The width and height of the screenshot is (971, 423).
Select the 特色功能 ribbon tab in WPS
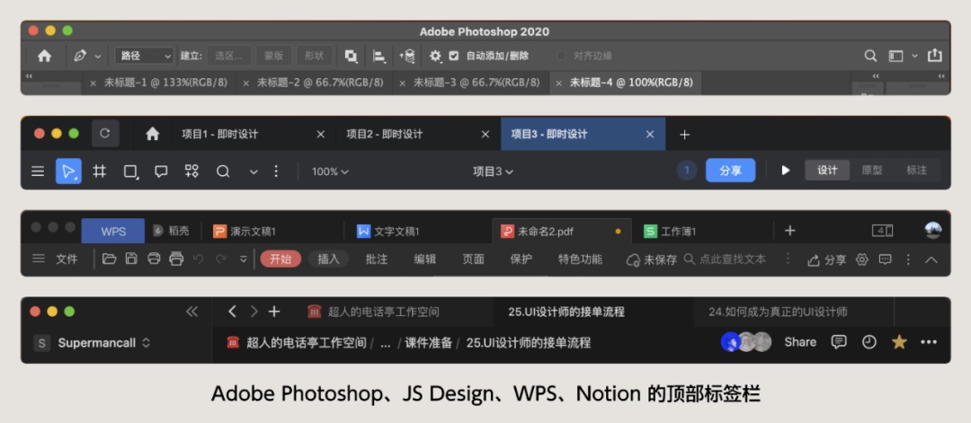tap(580, 260)
